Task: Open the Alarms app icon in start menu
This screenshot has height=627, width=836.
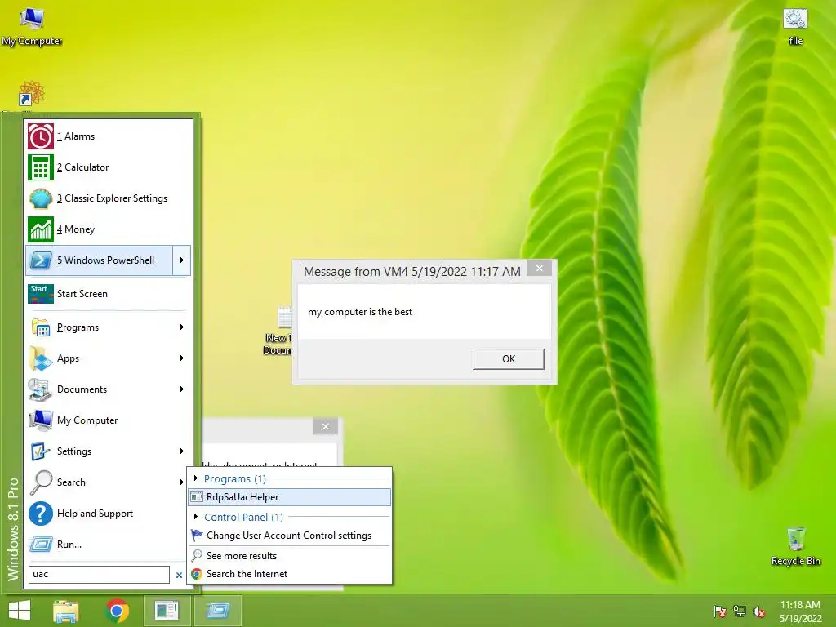Action: 41,136
